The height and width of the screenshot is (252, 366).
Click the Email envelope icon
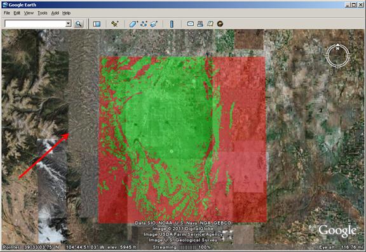coord(191,23)
